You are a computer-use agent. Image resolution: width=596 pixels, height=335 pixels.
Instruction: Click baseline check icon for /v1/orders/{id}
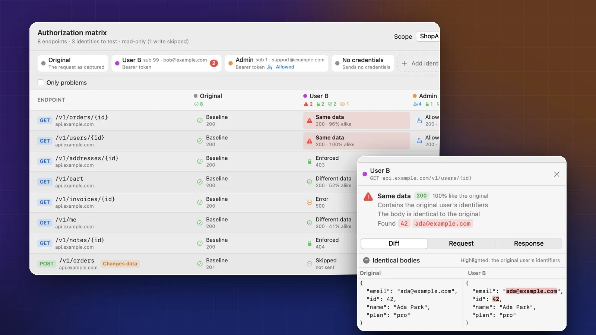pos(200,121)
